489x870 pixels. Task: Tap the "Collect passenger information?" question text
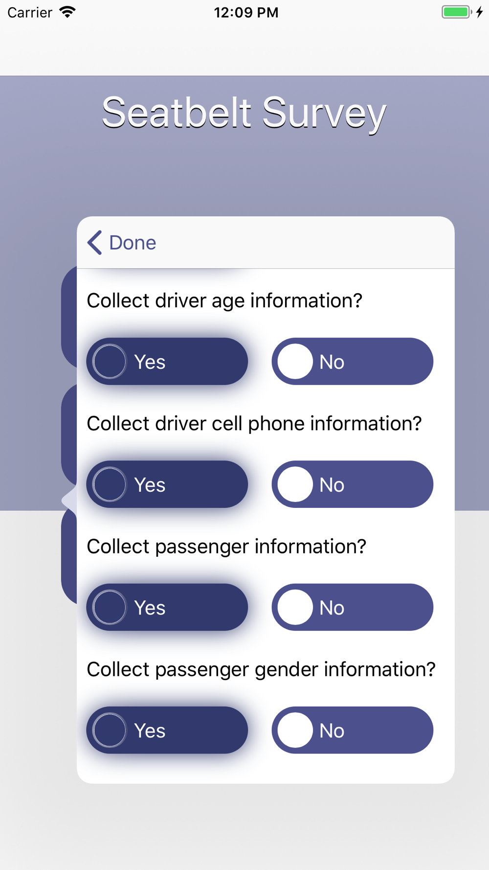pos(226,547)
